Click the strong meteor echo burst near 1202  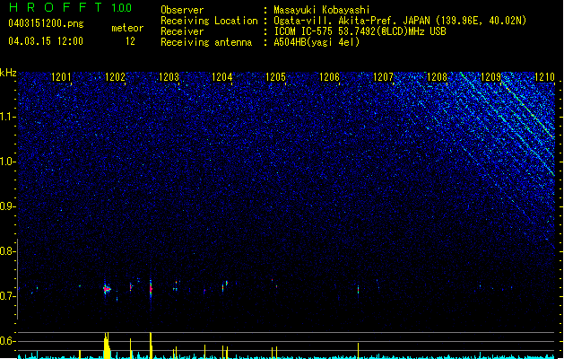[107, 288]
